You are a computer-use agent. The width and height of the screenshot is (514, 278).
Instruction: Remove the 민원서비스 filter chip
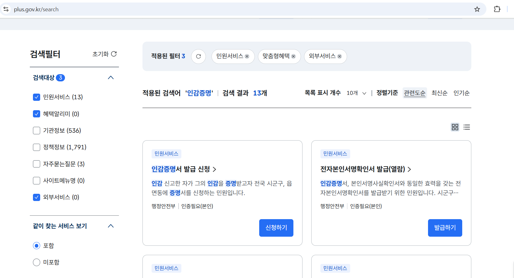247,56
